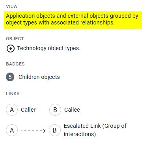Click the Technology object types circle icon
The image size is (149, 142).
click(11, 49)
